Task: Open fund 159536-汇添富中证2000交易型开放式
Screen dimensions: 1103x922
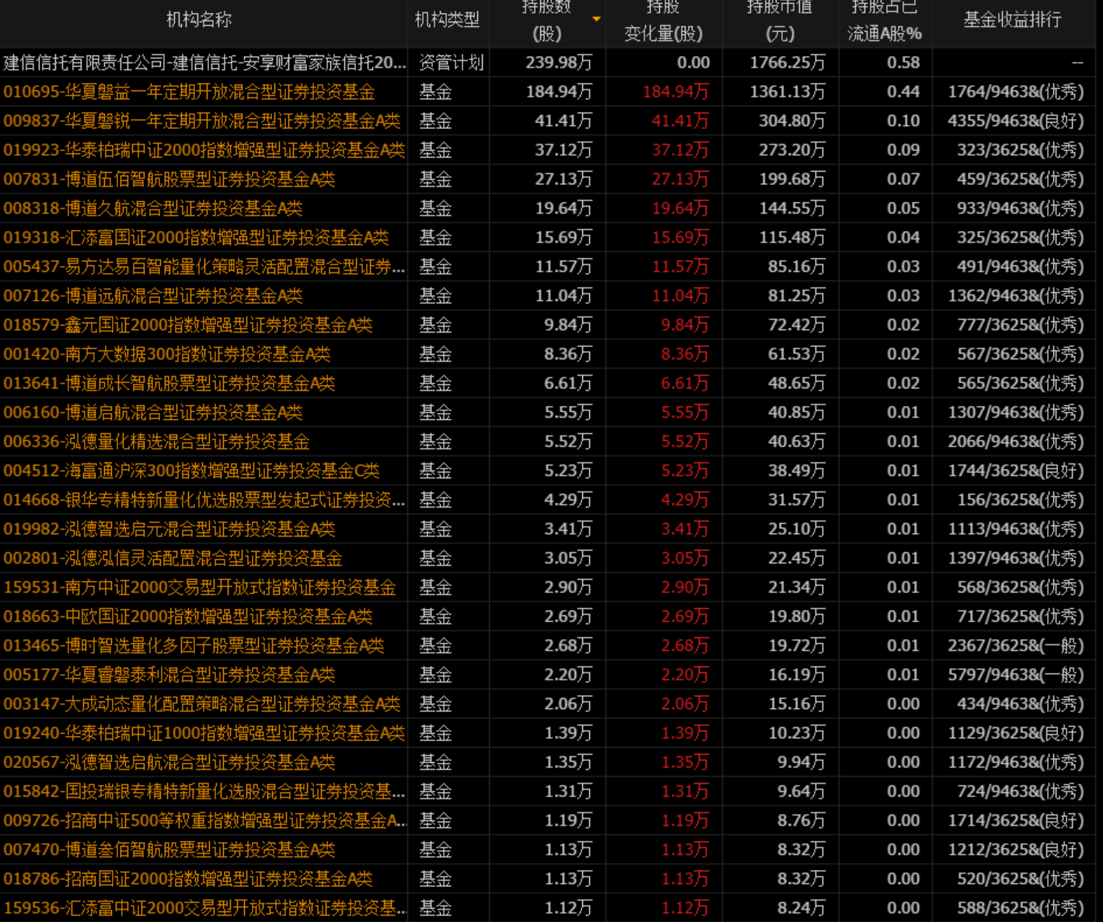Action: pos(204,908)
